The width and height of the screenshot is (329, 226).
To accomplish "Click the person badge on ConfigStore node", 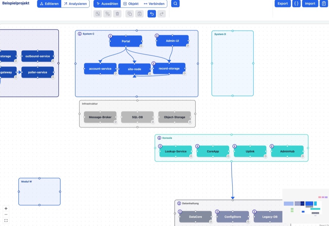I will 217,212.
